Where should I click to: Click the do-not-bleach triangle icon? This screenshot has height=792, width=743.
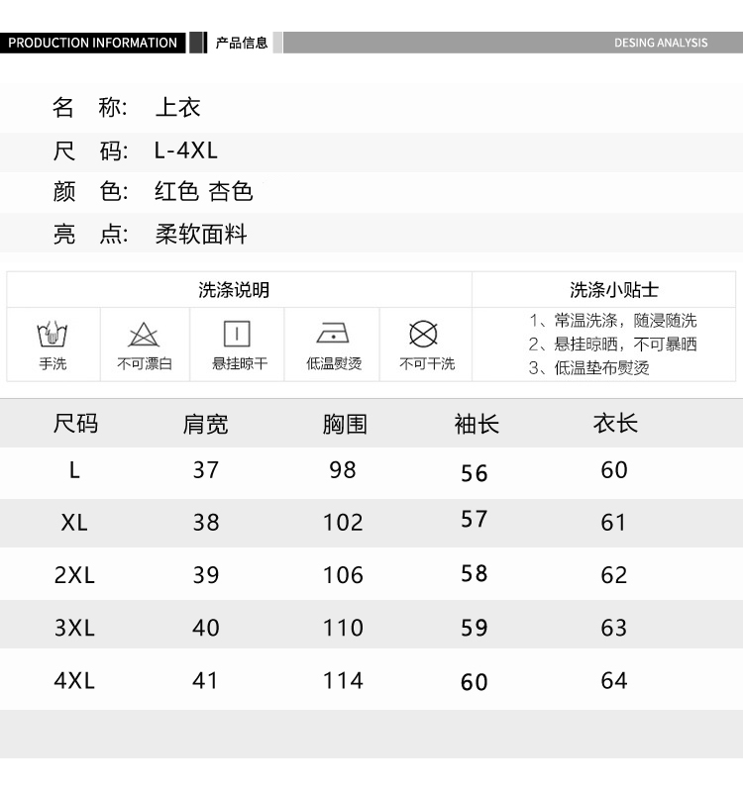pyautogui.click(x=144, y=335)
